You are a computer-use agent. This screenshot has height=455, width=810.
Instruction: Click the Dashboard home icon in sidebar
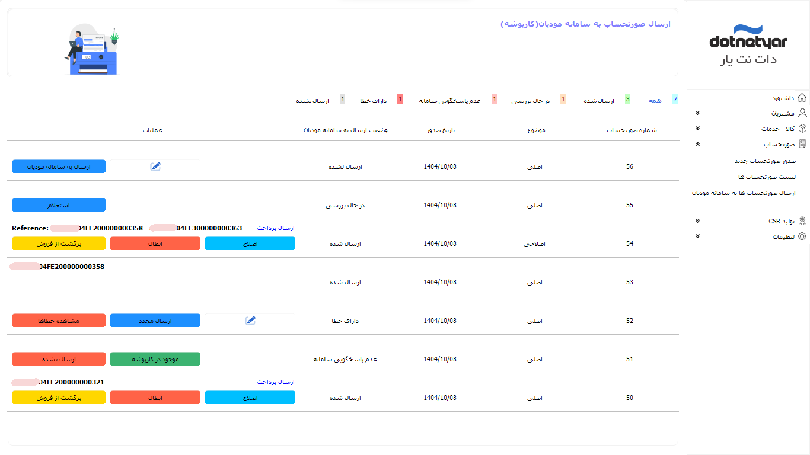[x=802, y=98]
